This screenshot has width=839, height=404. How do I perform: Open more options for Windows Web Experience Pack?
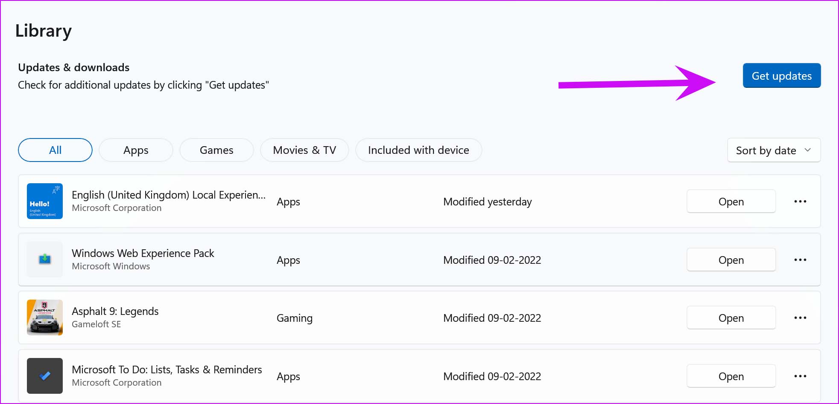(800, 260)
